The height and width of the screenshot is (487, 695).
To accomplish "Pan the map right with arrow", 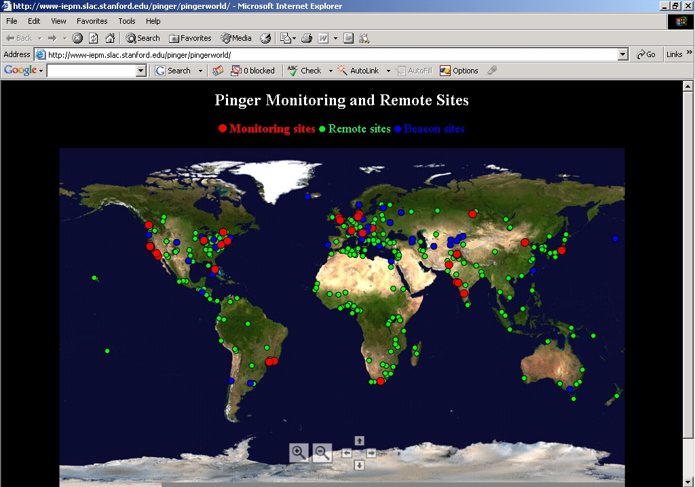I will click(x=371, y=453).
